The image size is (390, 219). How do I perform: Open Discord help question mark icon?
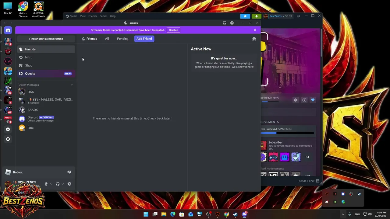pyautogui.click(x=232, y=23)
